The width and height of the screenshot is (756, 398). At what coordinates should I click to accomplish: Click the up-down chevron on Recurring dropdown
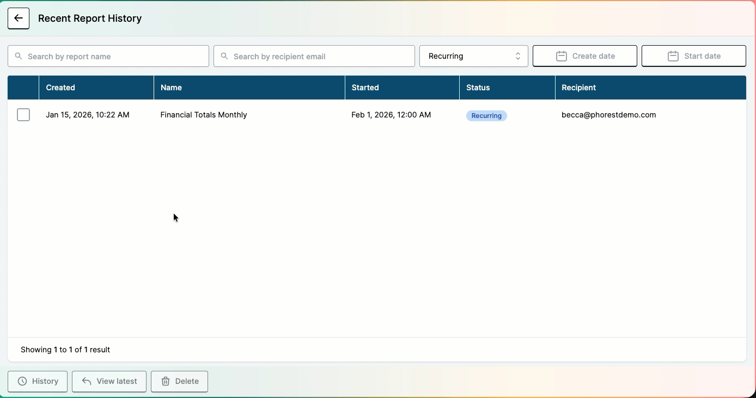[517, 56]
